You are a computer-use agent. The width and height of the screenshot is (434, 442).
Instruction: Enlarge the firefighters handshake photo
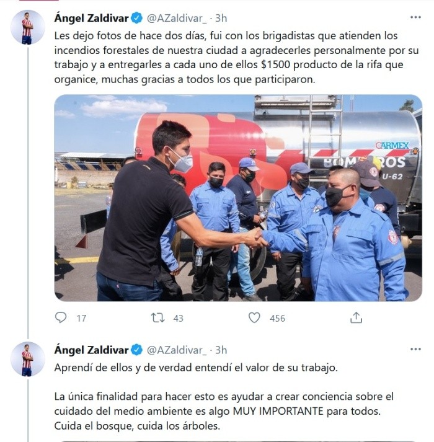click(x=238, y=198)
